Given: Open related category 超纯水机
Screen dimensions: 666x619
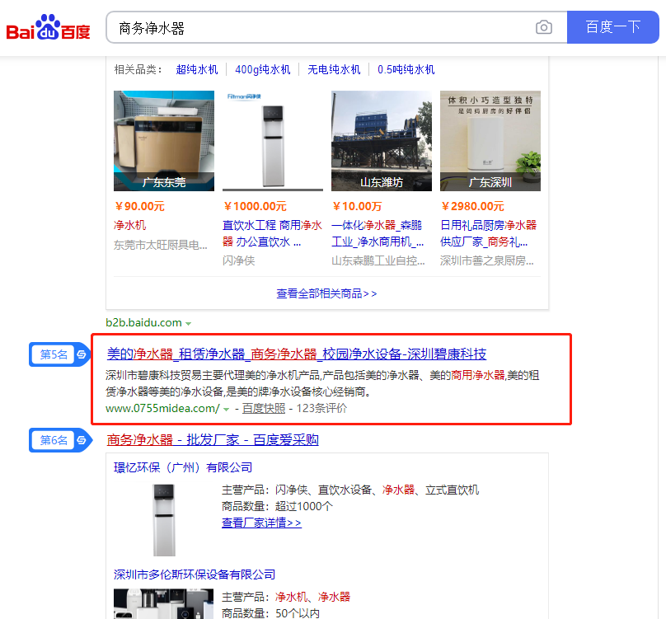Looking at the screenshot, I should 197,69.
